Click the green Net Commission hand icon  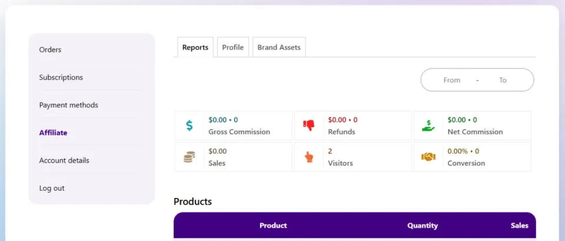coord(428,126)
